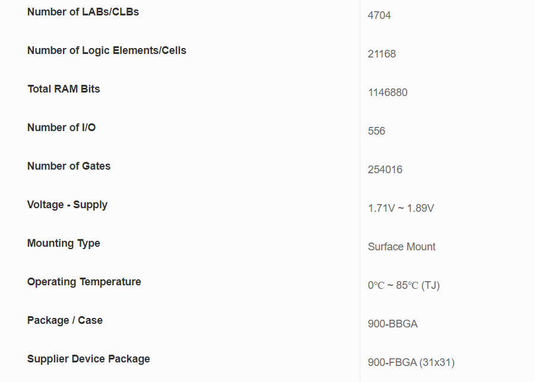Viewport: 535px width, 382px height.
Task: Select the 900-FBGA (31x31) value
Action: [x=411, y=362]
